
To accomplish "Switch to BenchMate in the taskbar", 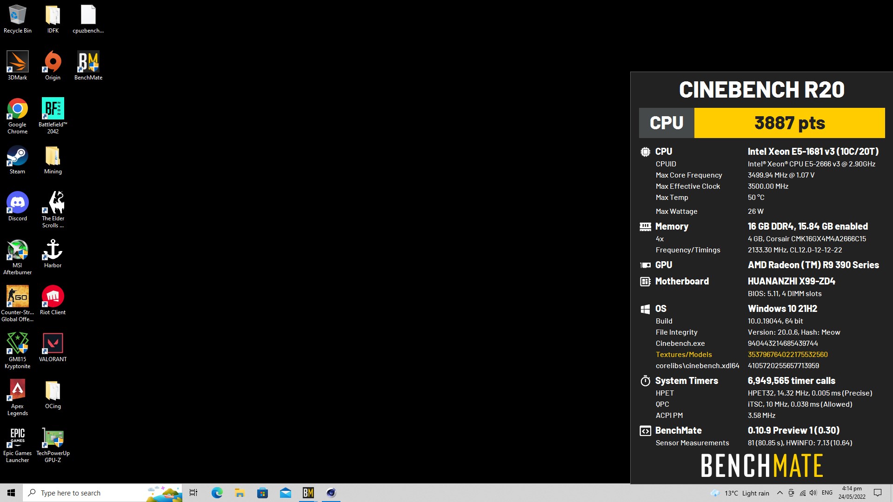I will 308,493.
